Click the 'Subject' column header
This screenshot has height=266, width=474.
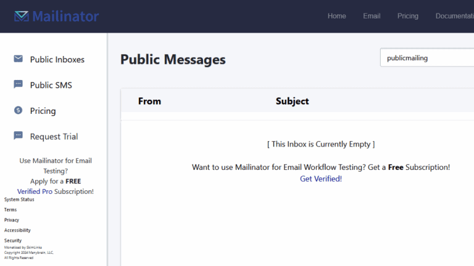coord(292,101)
